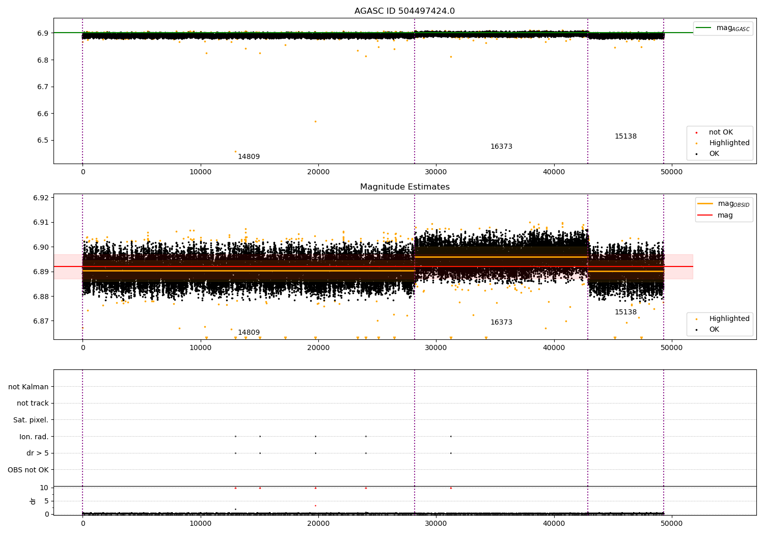Click the dr tick label 5 in bottom plot
The width and height of the screenshot is (764, 535).
tap(47, 501)
